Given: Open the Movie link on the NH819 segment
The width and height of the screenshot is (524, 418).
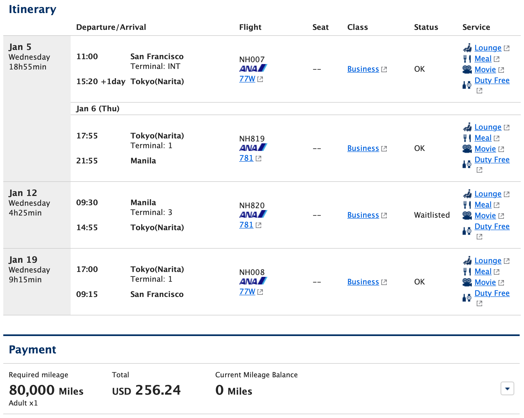Looking at the screenshot, I should (485, 149).
